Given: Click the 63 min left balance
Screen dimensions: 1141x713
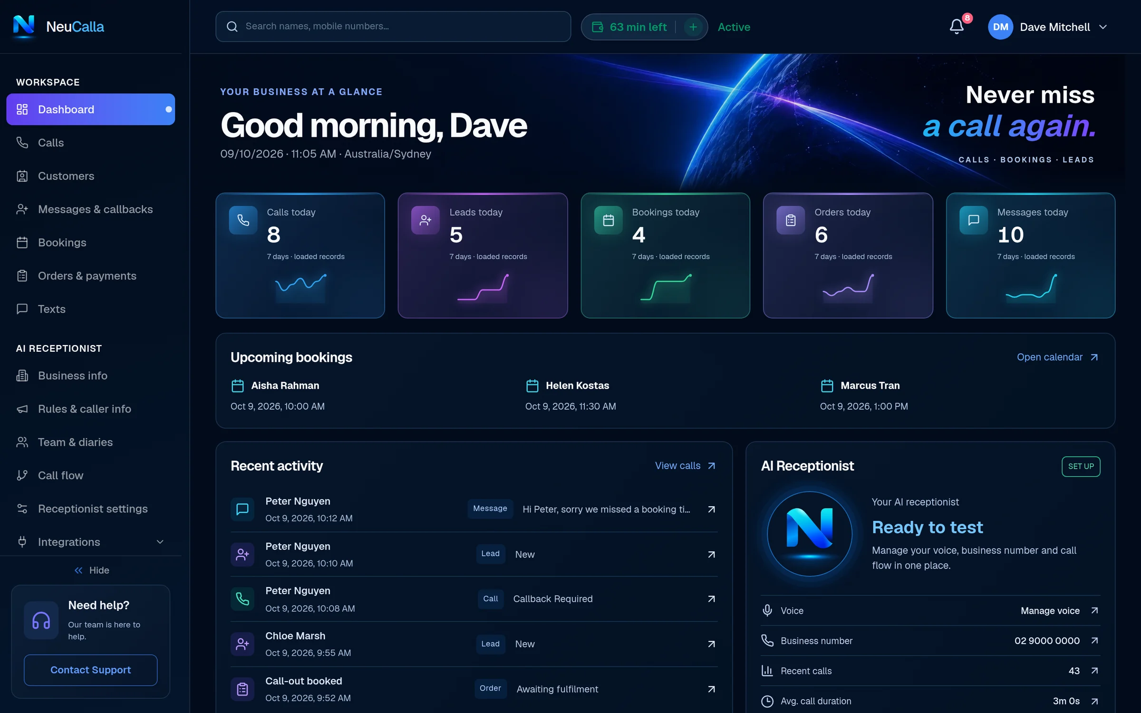Looking at the screenshot, I should 629,27.
